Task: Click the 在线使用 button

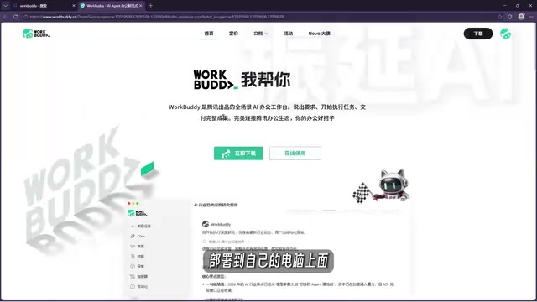Action: tap(295, 153)
